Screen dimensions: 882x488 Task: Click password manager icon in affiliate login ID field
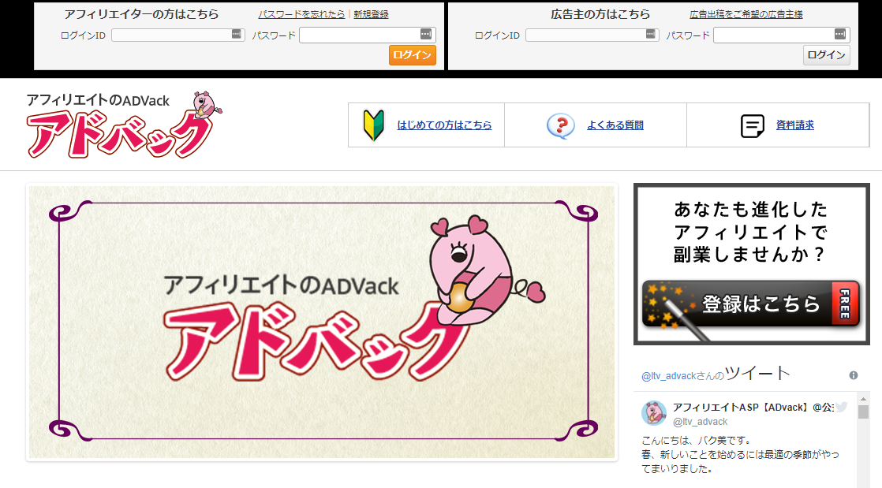click(x=236, y=35)
